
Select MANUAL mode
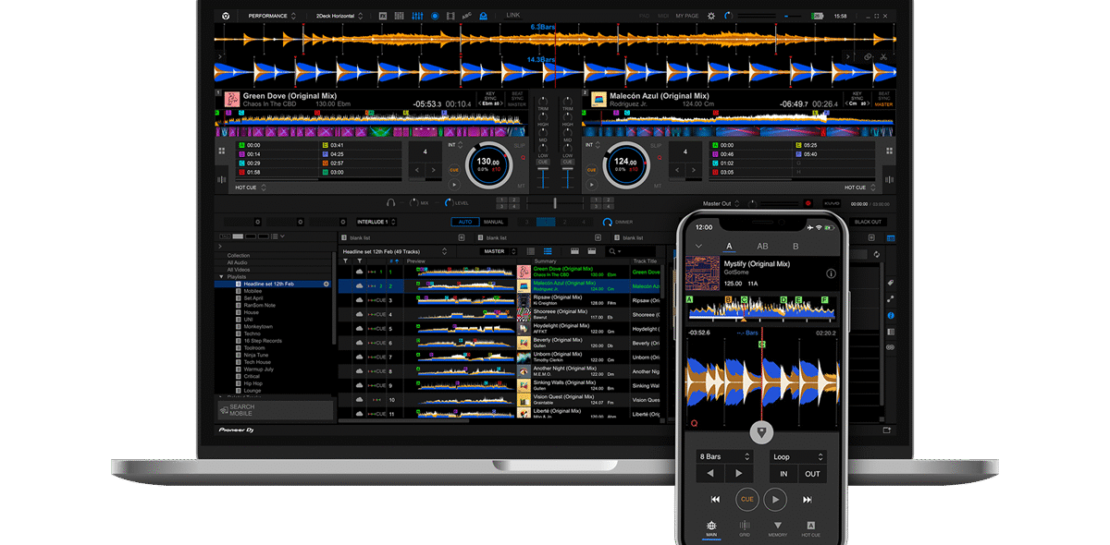click(x=494, y=222)
